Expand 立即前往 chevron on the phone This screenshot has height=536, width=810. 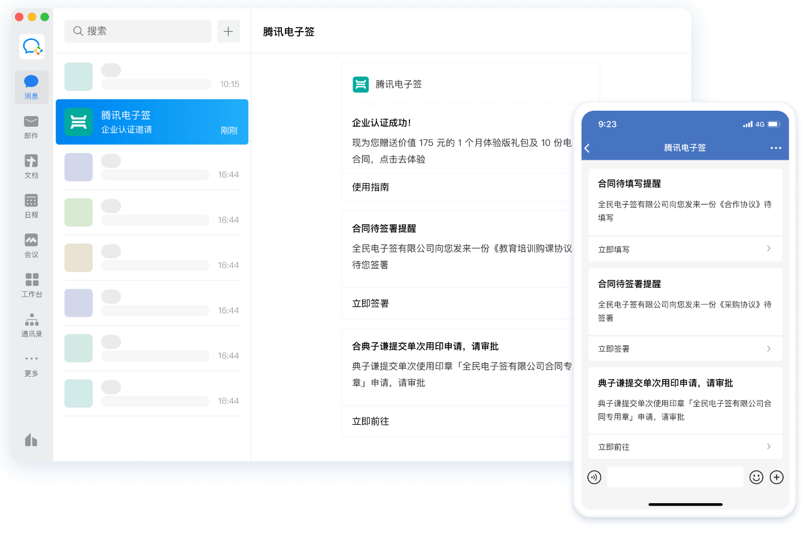769,446
